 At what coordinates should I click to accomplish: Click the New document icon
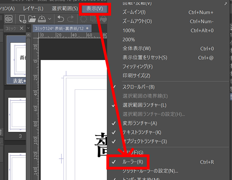[x=22, y=19]
